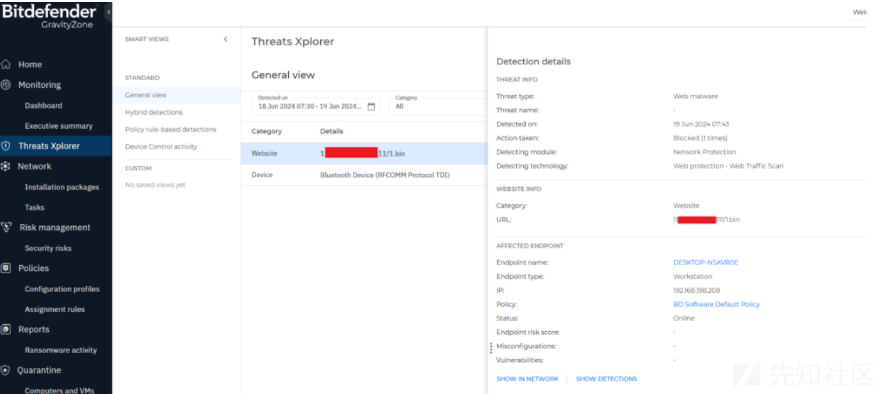Open calendar icon in Detected on field
Screen dimensions: 887x394
(x=371, y=106)
